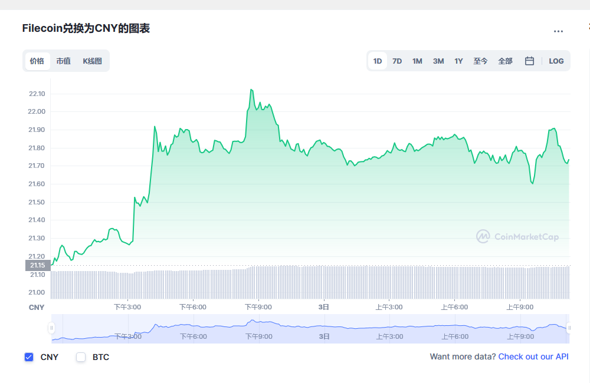Open the Check out our API link
Screen dimensions: 590x383
click(533, 356)
